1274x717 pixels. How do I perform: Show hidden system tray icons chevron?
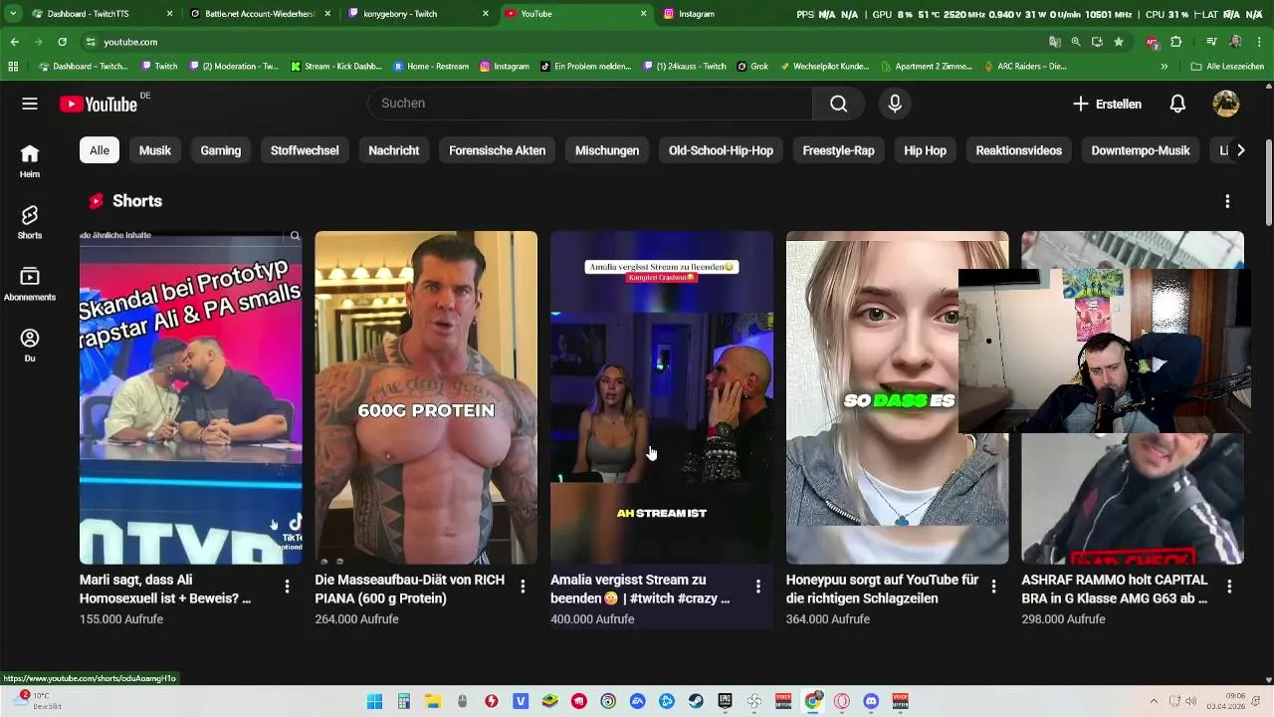pos(1154,701)
